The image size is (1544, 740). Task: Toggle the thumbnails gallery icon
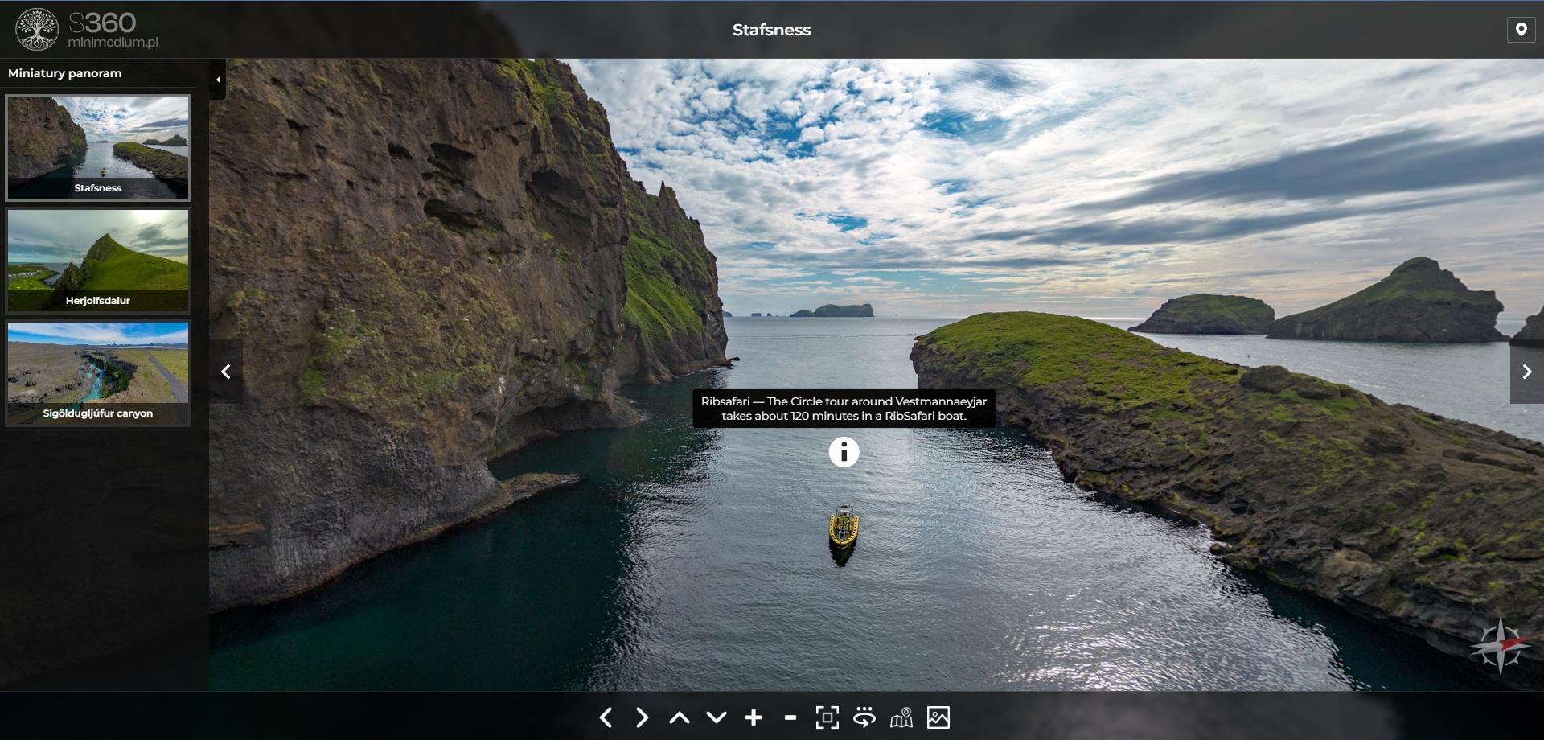[x=938, y=717]
